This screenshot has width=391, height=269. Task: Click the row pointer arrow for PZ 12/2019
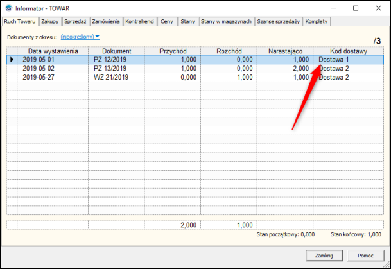(12, 60)
